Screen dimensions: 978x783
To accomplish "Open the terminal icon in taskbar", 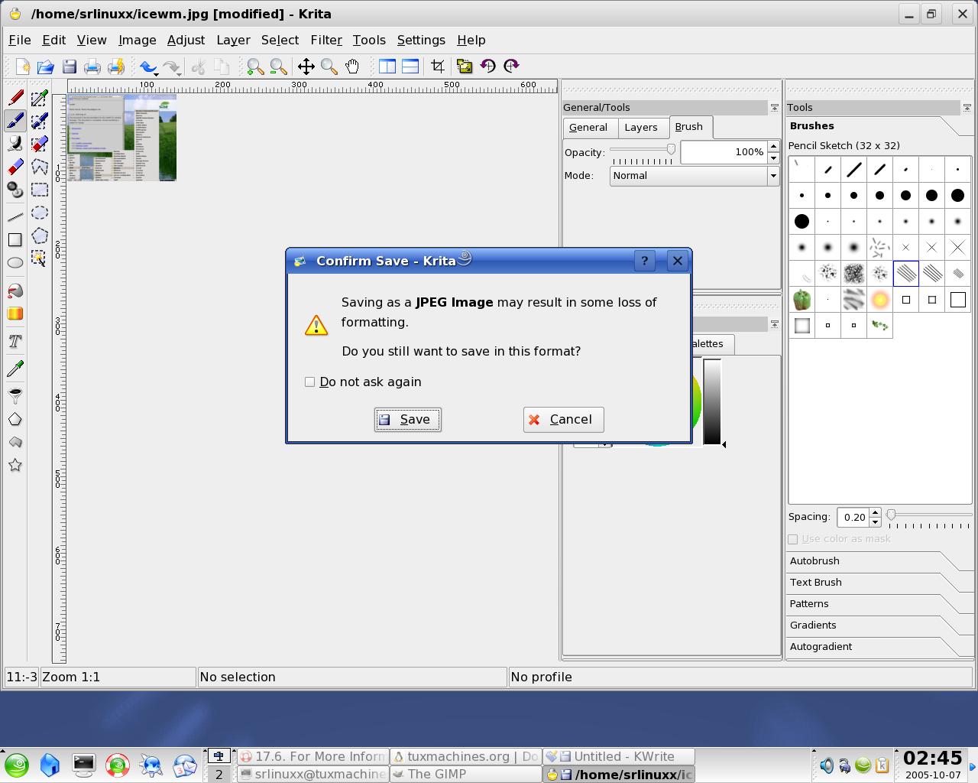I will (x=83, y=765).
